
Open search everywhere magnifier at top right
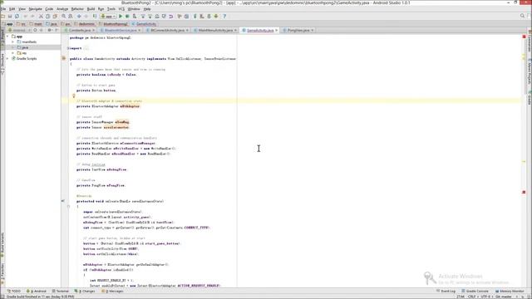(x=523, y=16)
